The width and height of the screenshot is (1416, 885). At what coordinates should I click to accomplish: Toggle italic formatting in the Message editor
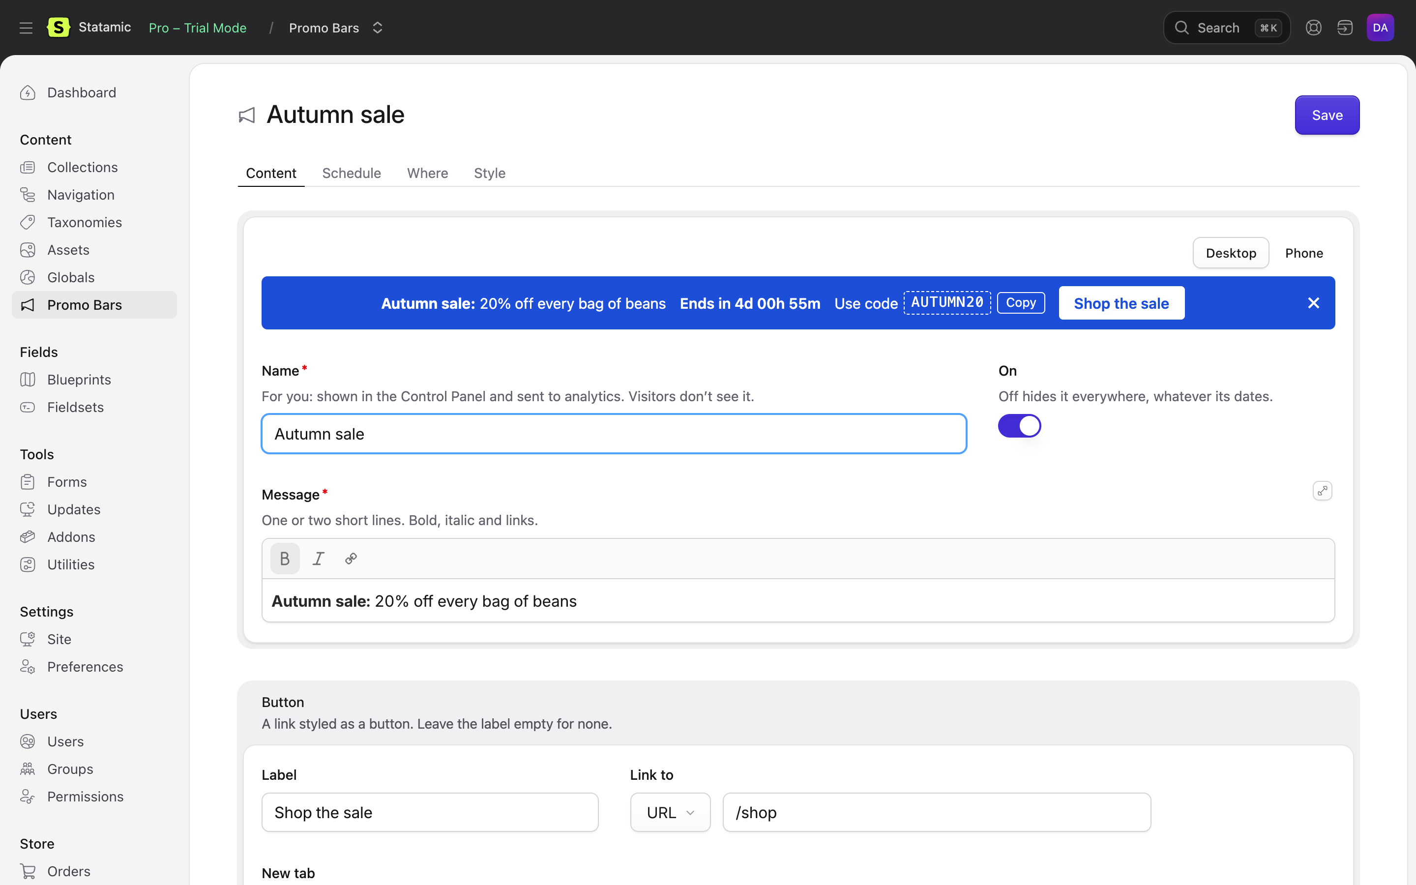[318, 559]
